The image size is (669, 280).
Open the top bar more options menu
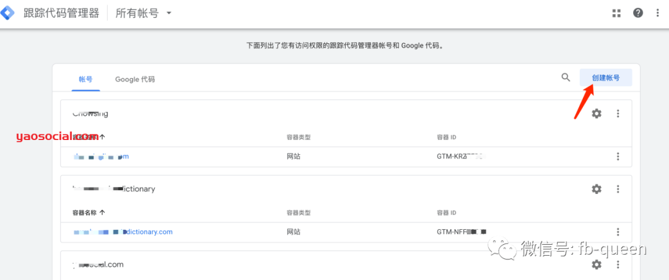pos(657,13)
